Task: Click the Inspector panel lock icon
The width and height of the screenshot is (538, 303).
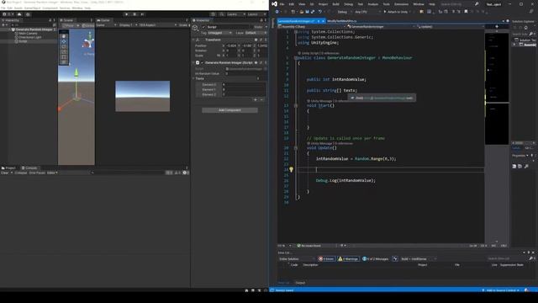Action: 261,20
